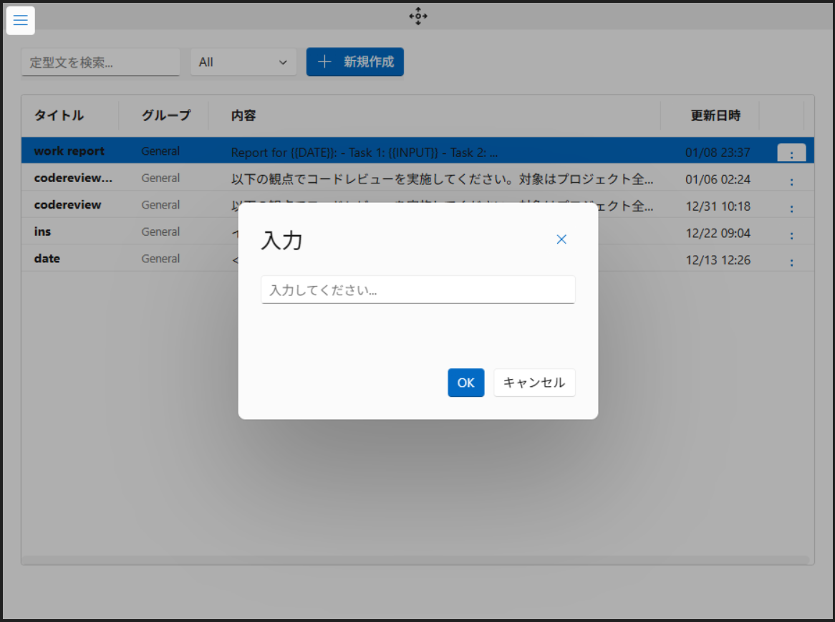The width and height of the screenshot is (835, 622).
Task: Click the キャンセル button
Action: pyautogui.click(x=534, y=383)
